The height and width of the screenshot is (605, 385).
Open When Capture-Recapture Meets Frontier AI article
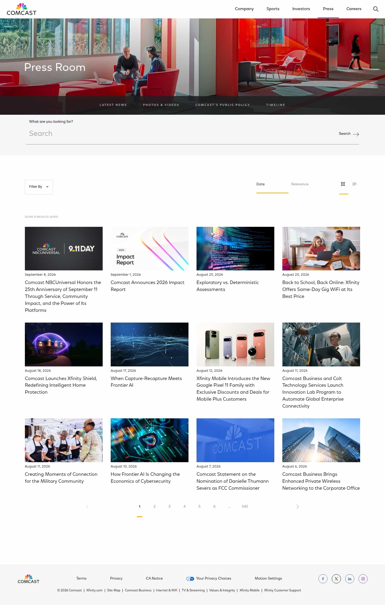pyautogui.click(x=146, y=382)
